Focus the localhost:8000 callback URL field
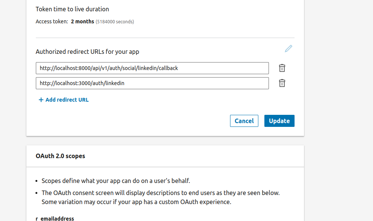Image resolution: width=373 pixels, height=221 pixels. [152, 68]
